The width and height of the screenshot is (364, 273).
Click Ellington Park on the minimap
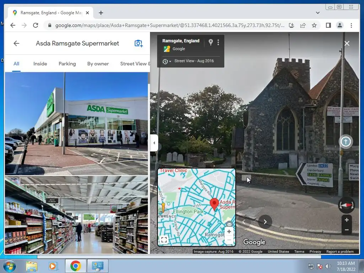[x=188, y=212]
